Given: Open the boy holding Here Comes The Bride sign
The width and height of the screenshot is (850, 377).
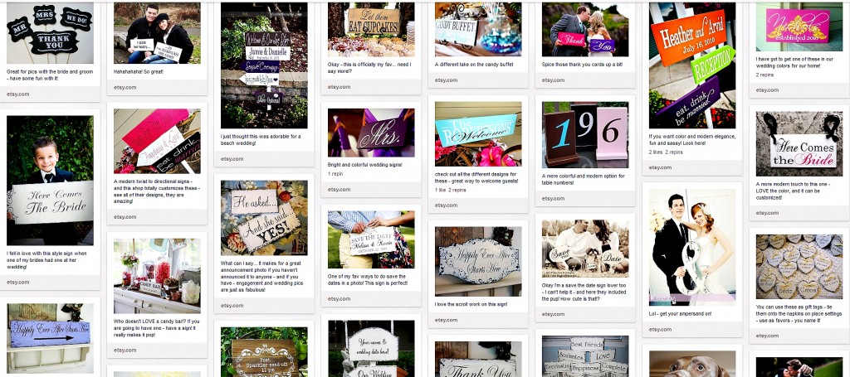Looking at the screenshot, I should 50,180.
